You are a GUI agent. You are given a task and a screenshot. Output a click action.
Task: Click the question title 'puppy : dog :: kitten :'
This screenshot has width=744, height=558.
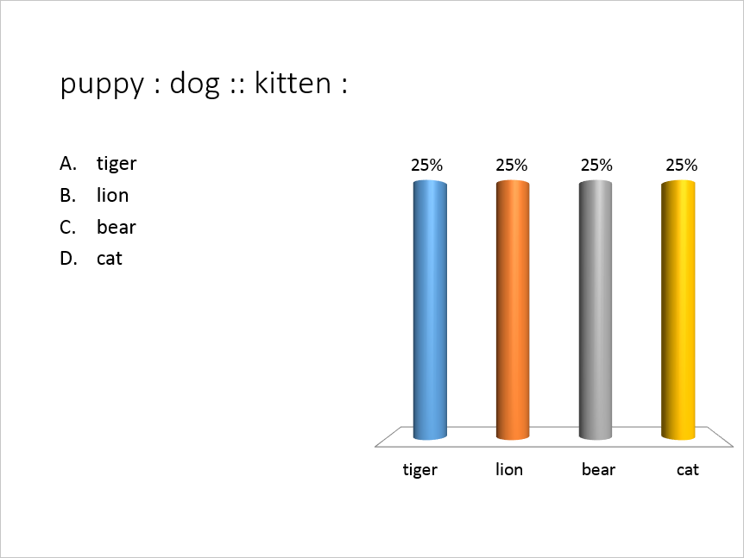pos(204,85)
